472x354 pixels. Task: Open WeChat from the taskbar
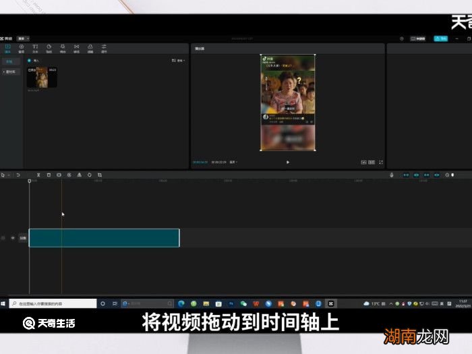coord(243,303)
